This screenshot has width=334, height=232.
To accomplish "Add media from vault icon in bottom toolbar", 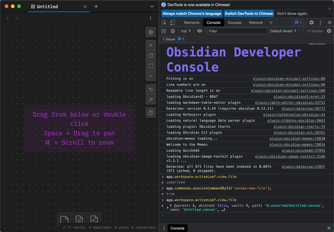I will pyautogui.click(x=94, y=219).
